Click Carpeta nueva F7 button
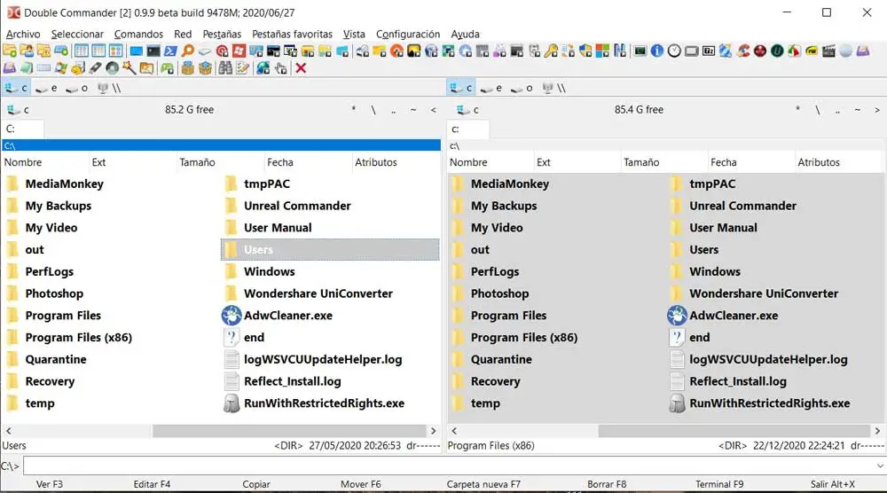This screenshot has width=887, height=493. [483, 484]
